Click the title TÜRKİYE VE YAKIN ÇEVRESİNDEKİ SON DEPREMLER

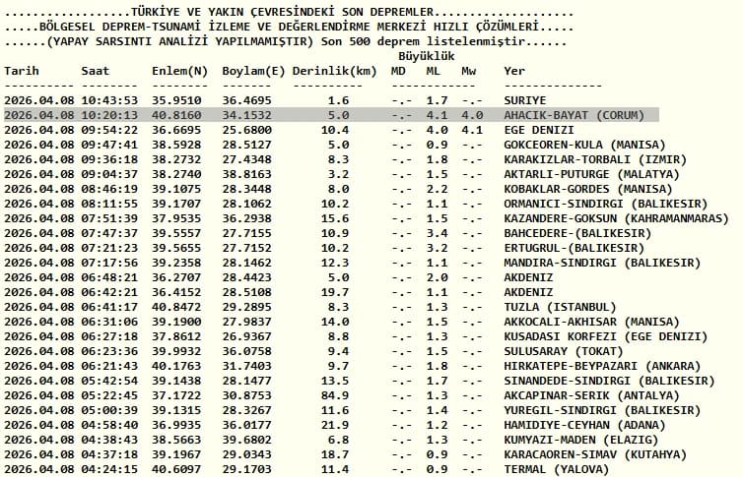coord(282,12)
